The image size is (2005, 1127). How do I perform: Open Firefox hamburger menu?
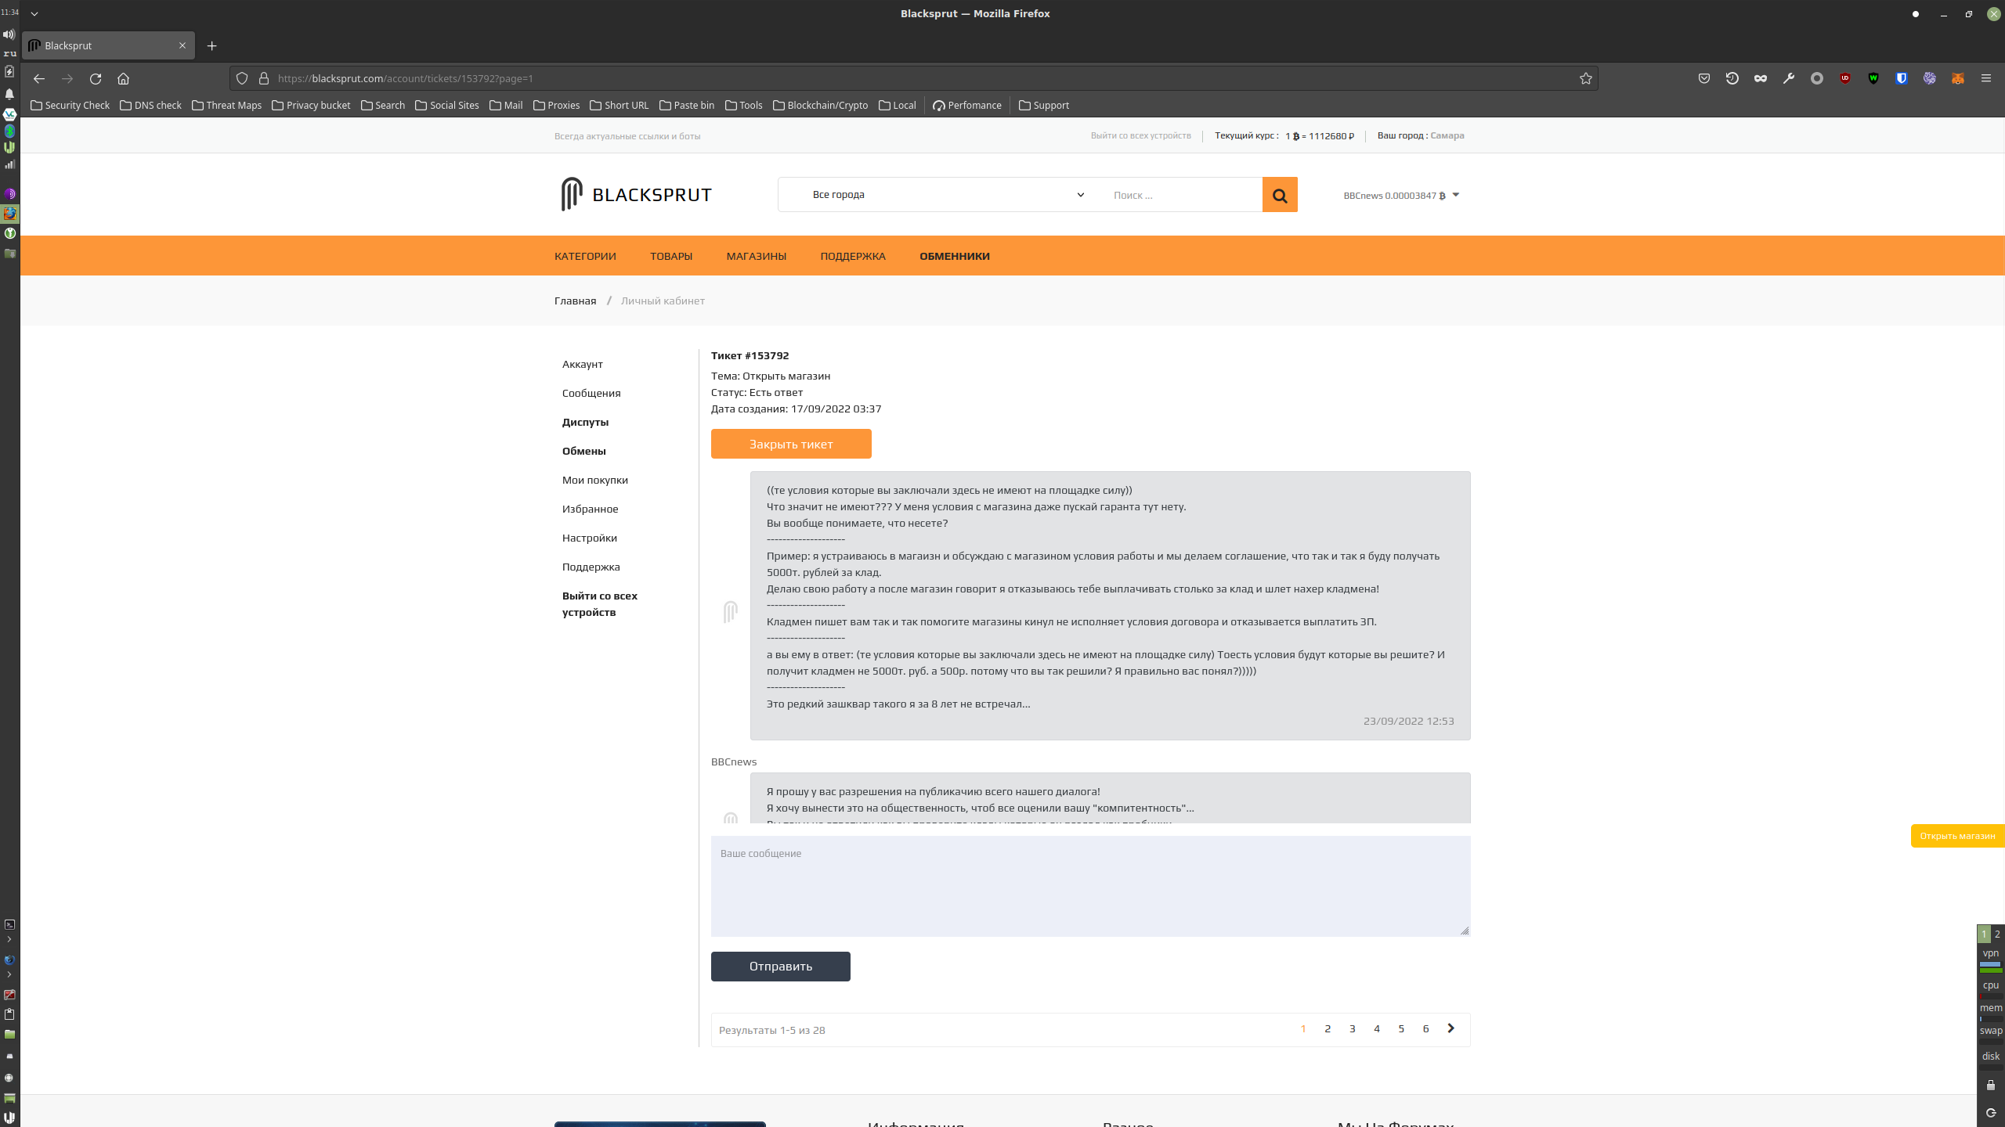point(1986,78)
